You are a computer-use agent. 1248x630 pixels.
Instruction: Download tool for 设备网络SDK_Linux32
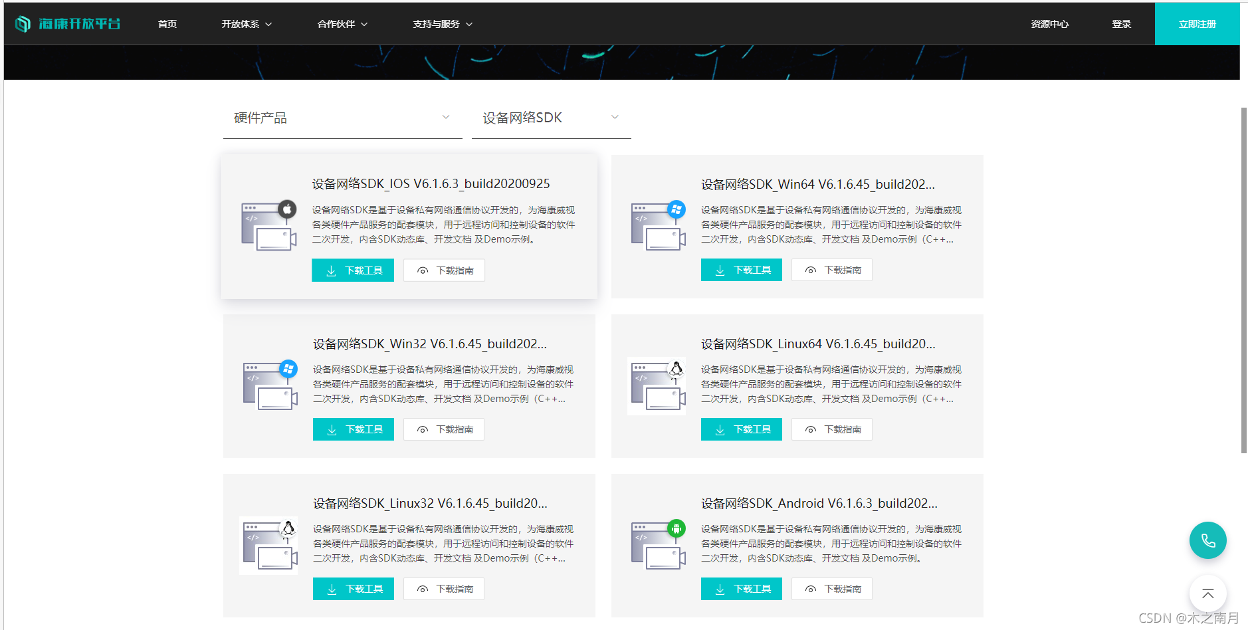point(354,589)
